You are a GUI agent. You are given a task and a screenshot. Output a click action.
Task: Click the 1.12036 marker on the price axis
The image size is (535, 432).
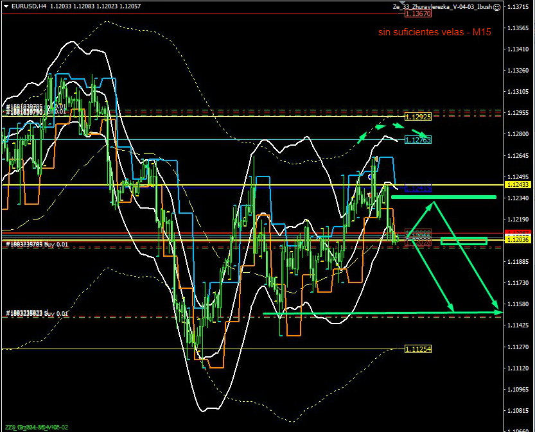tap(518, 240)
